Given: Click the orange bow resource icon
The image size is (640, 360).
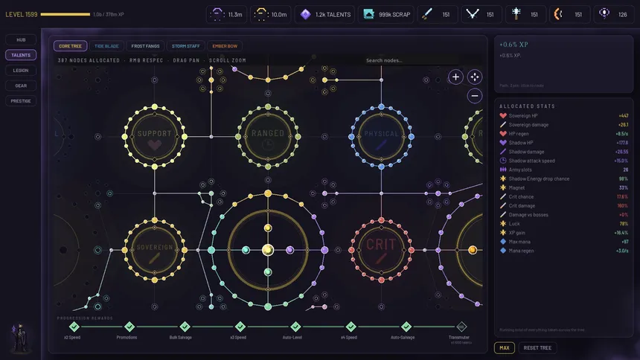Looking at the screenshot, I should click(558, 14).
